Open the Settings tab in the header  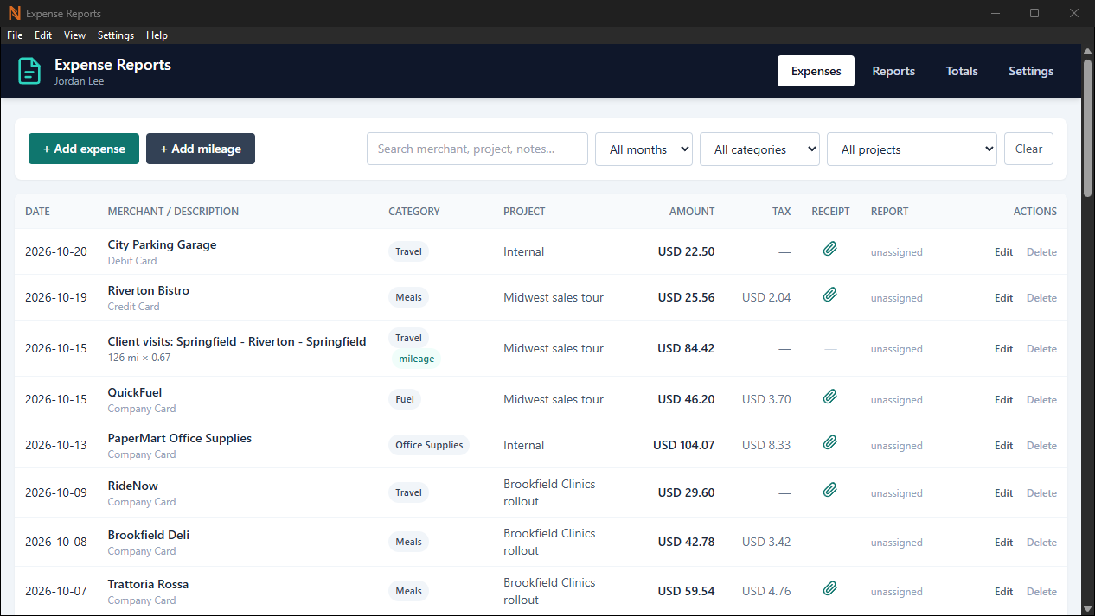[1031, 71]
